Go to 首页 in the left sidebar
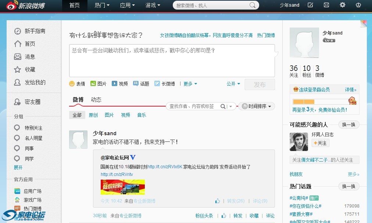The height and width of the screenshot is (223, 372). coord(25,44)
